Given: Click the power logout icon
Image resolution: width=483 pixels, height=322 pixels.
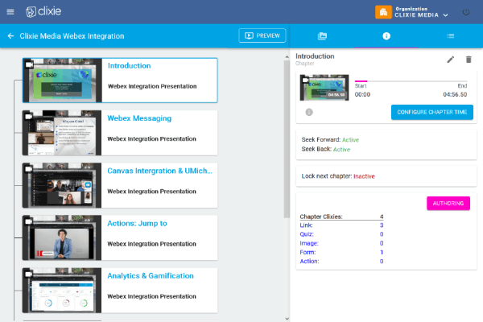Looking at the screenshot, I should pos(466,12).
